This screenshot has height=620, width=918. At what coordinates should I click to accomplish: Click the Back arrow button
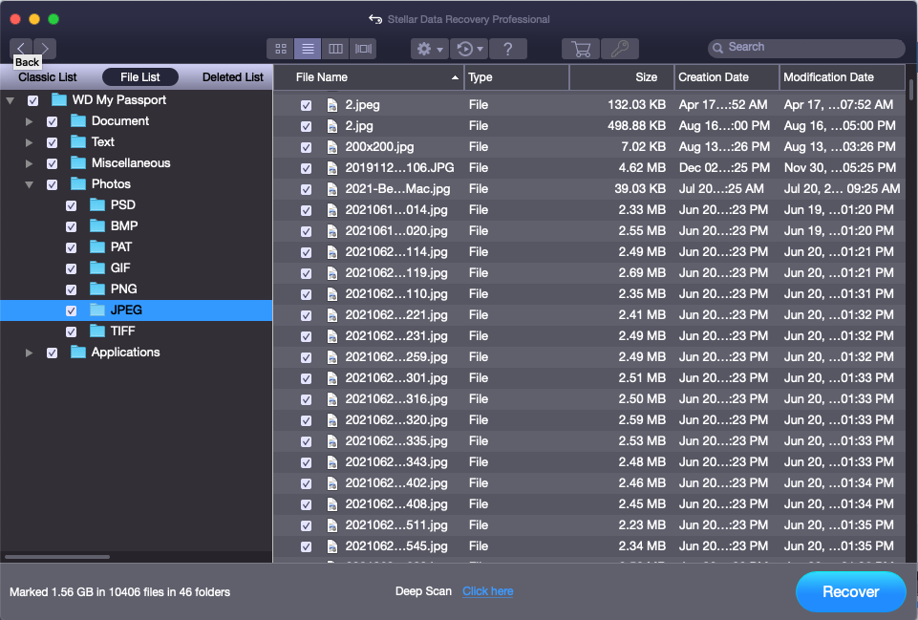[21, 48]
